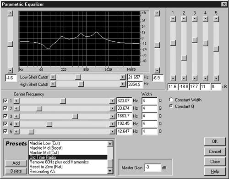Image resolution: width=229 pixels, height=179 pixels.
Task: Click right arrow of center frequency 3 slider
Action: (112, 116)
